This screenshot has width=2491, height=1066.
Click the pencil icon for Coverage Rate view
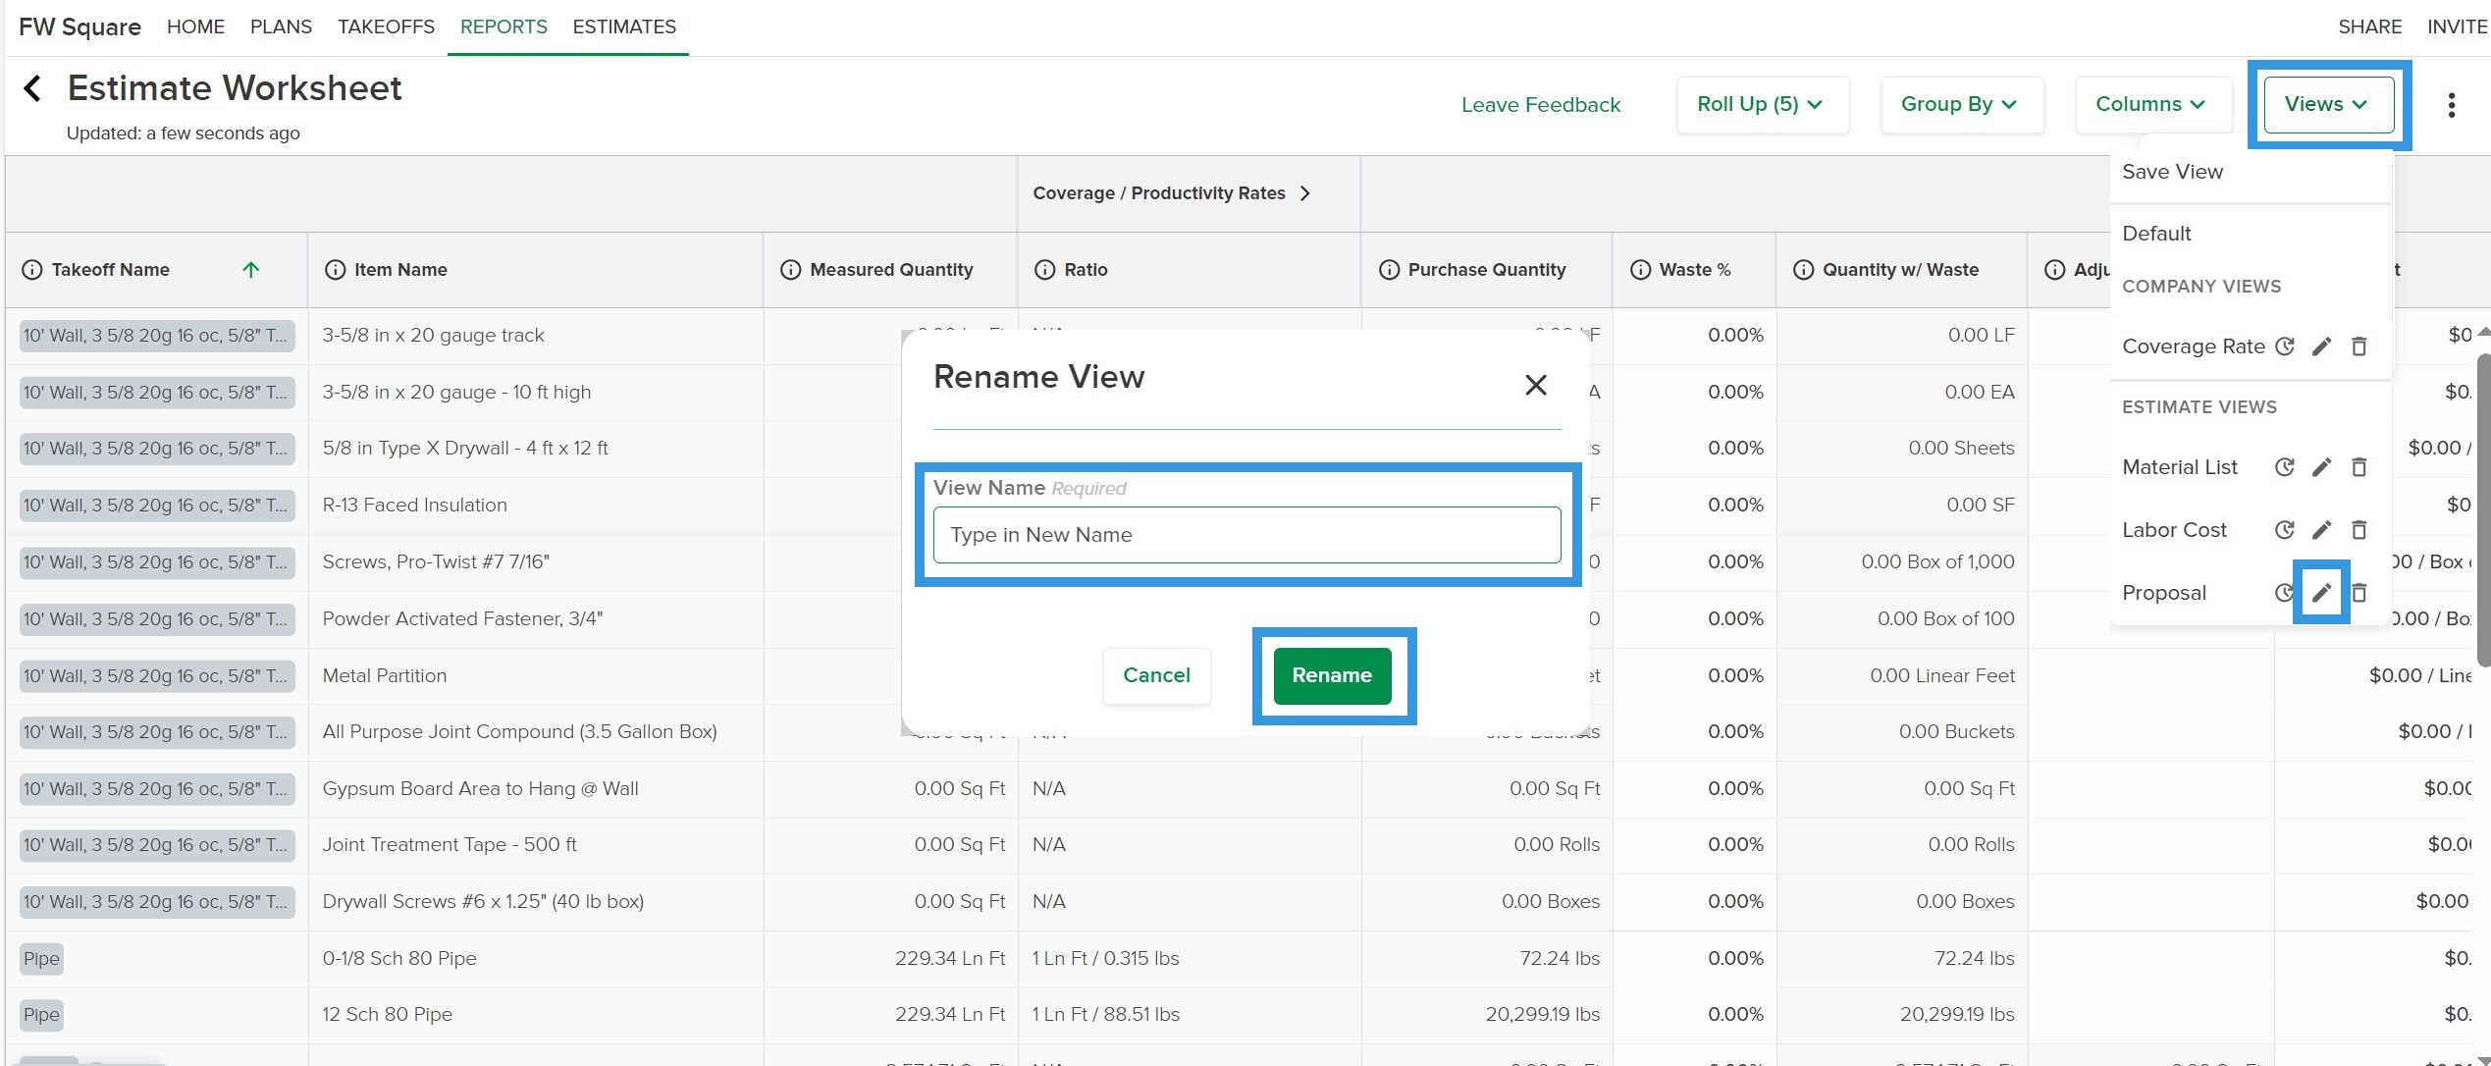click(x=2321, y=346)
